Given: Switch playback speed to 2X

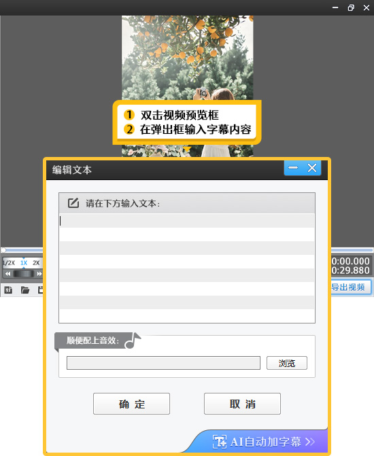Looking at the screenshot, I should tap(36, 263).
